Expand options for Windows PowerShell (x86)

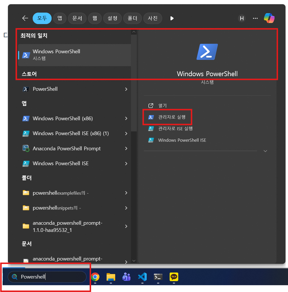click(126, 118)
